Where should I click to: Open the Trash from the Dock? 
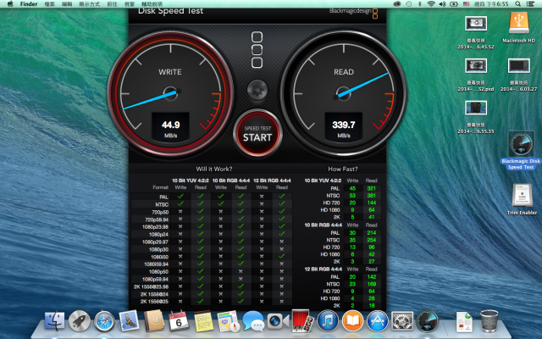tap(489, 321)
